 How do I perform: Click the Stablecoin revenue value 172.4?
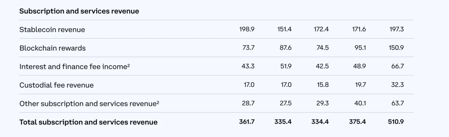pos(321,29)
